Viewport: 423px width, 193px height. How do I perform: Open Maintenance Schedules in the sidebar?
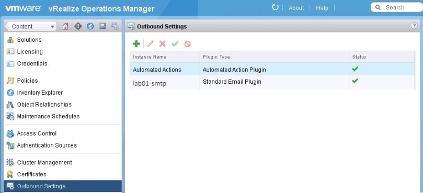click(x=48, y=116)
